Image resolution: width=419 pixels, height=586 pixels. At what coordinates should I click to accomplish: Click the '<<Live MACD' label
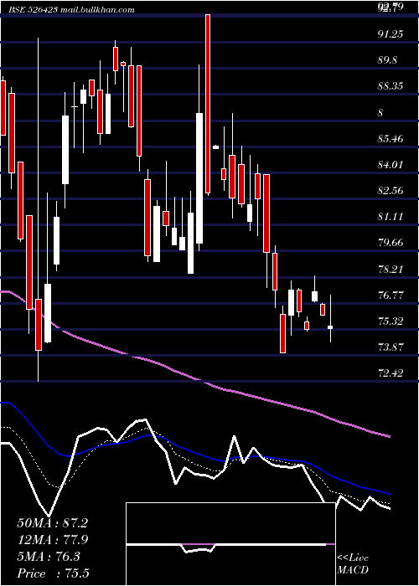353,563
